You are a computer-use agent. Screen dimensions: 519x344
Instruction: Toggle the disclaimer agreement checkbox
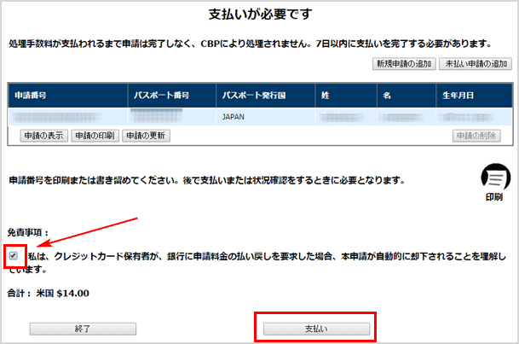coord(14,256)
